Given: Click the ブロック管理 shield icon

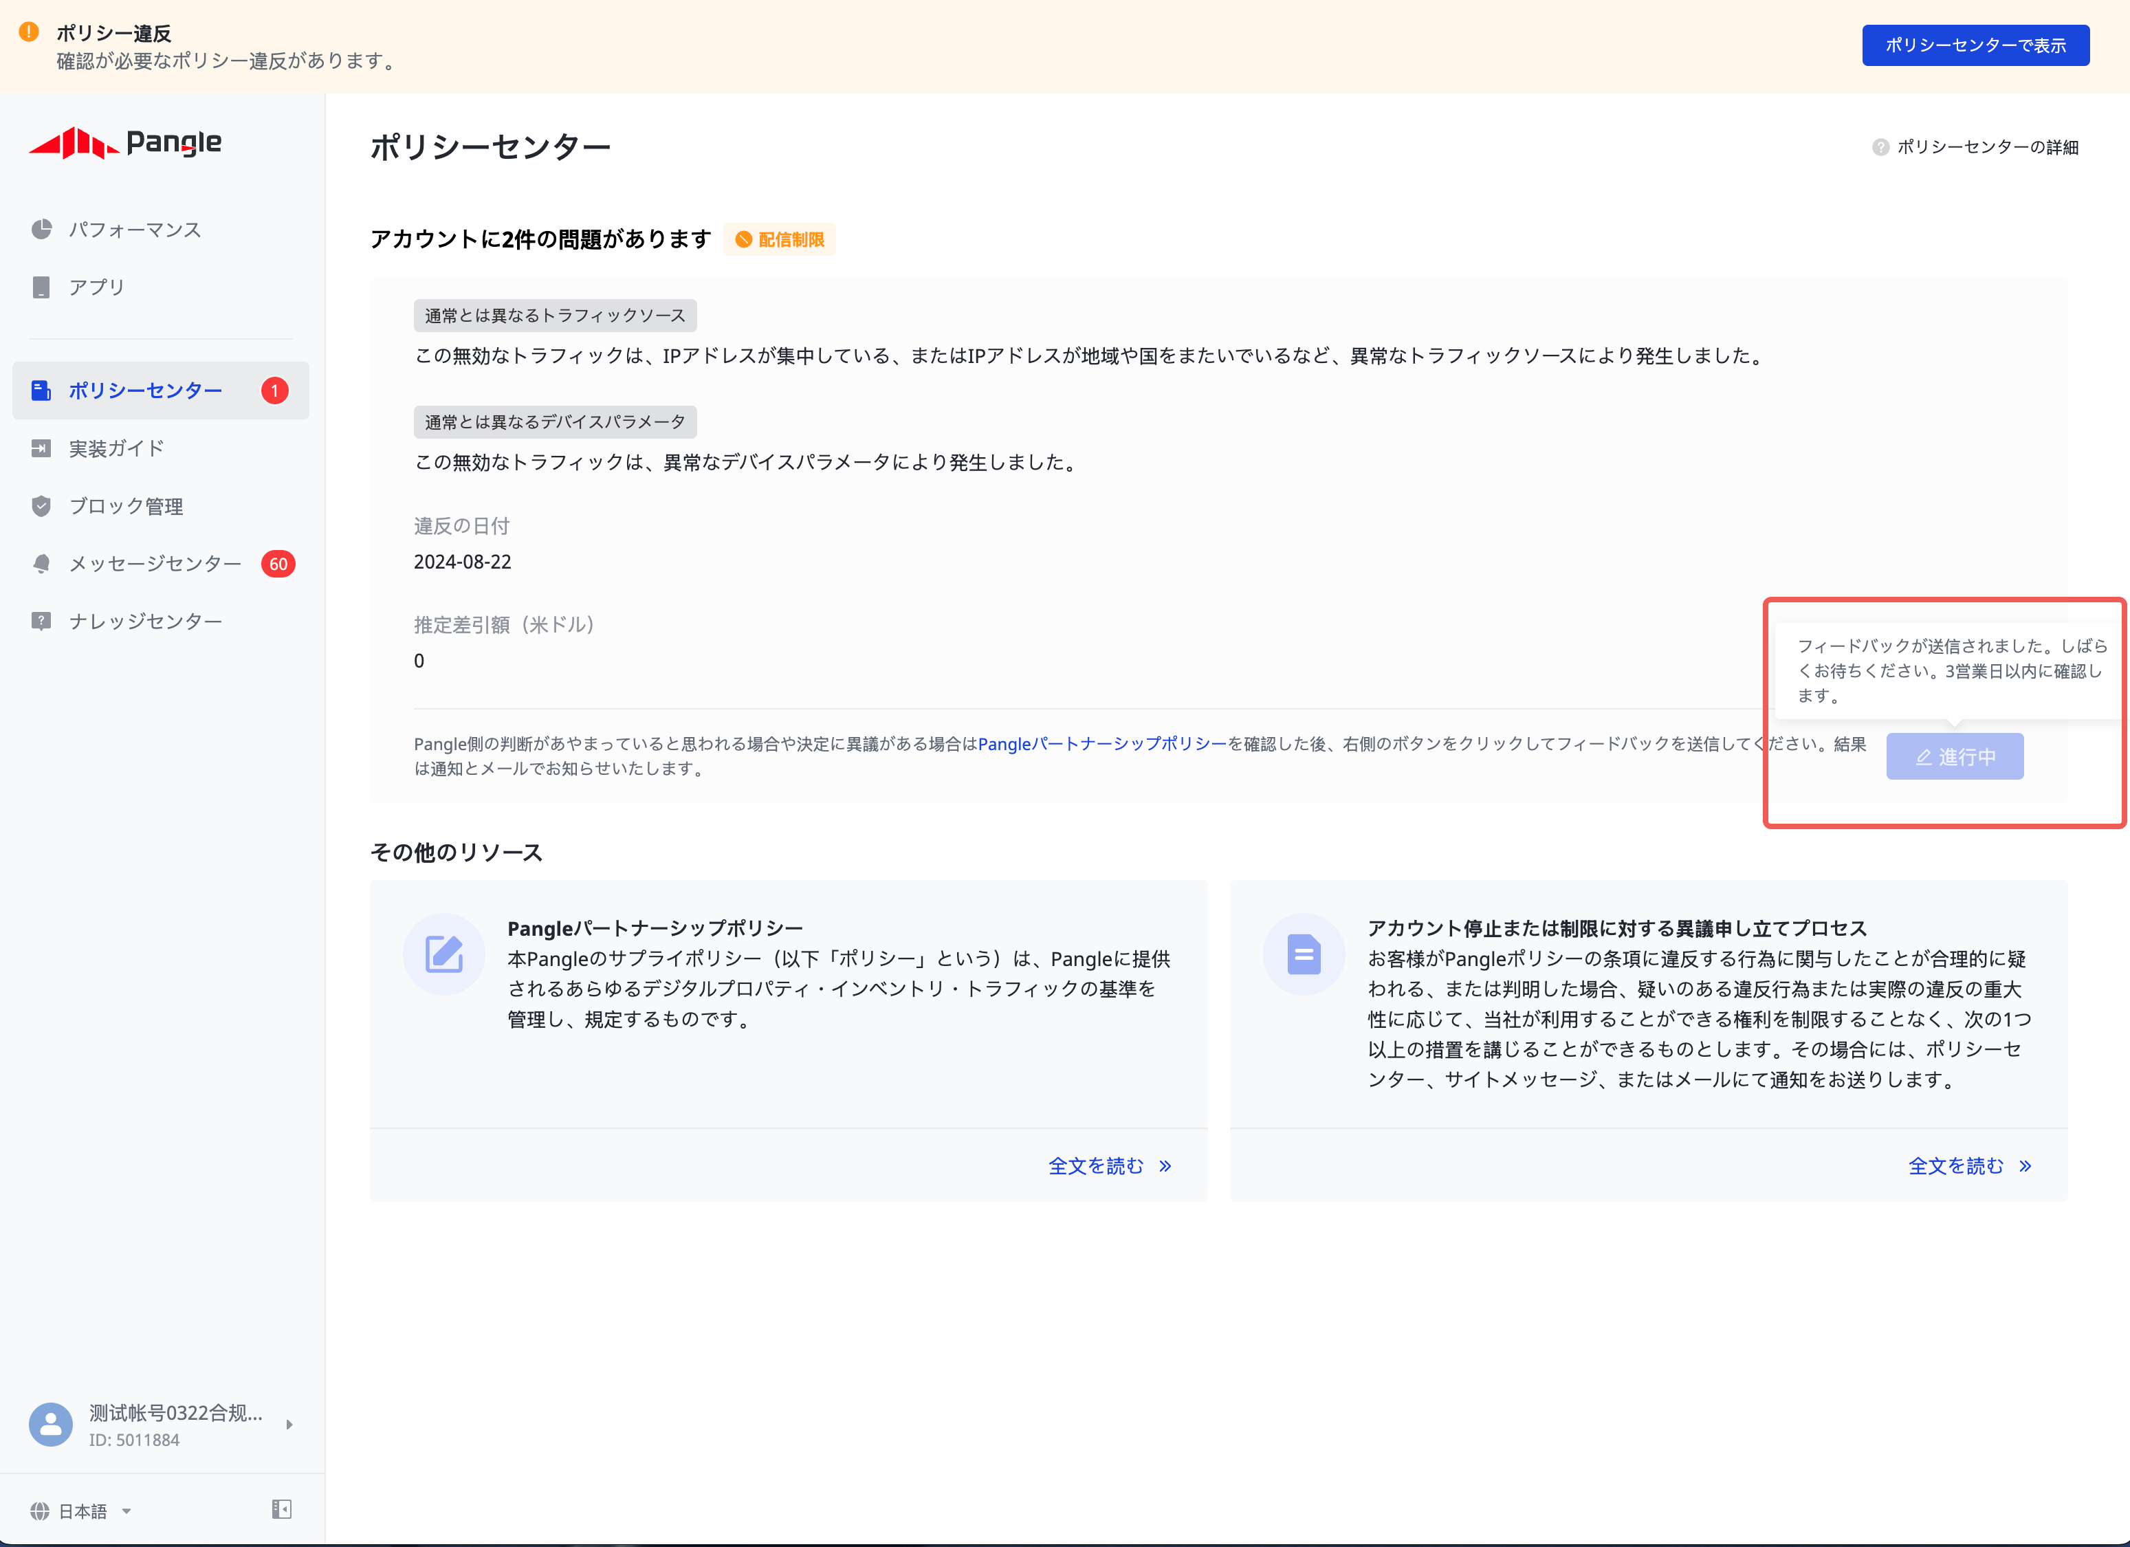Looking at the screenshot, I should tap(41, 506).
